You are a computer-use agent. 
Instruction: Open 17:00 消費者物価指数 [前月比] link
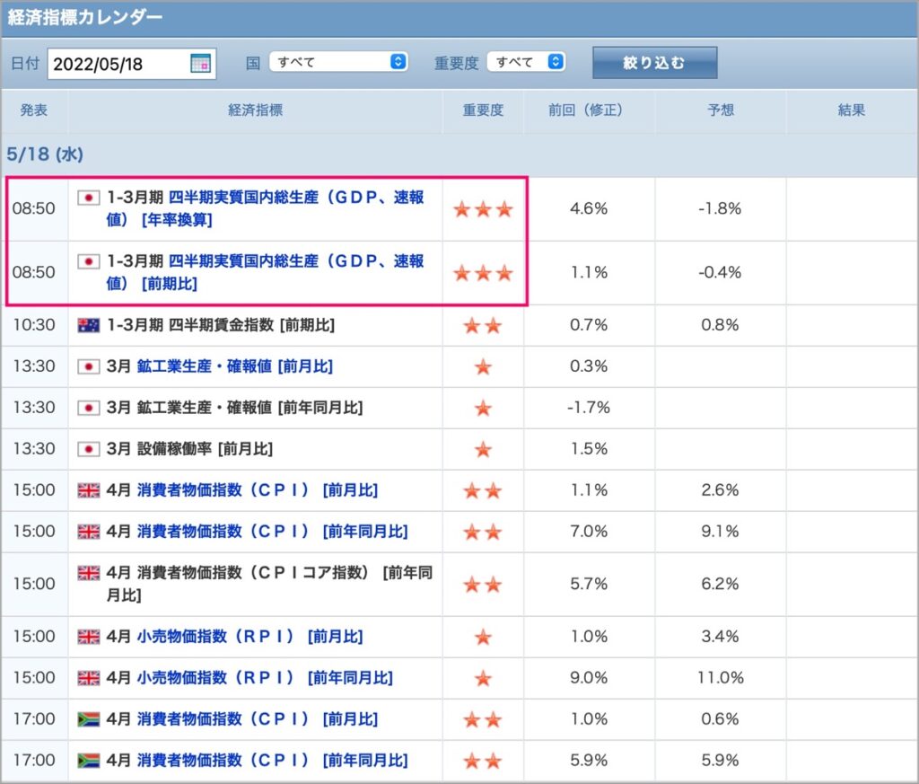[x=258, y=719]
